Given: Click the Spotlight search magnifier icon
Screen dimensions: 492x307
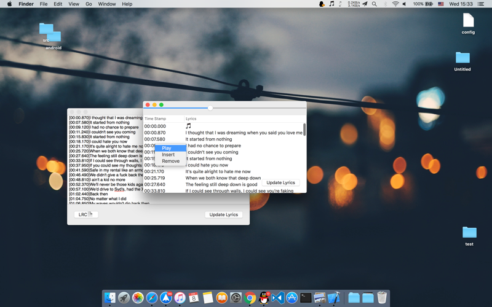Looking at the screenshot, I should 374,4.
